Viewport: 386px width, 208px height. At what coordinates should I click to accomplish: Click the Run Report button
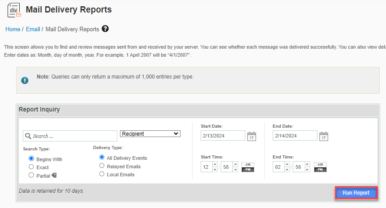click(x=356, y=193)
